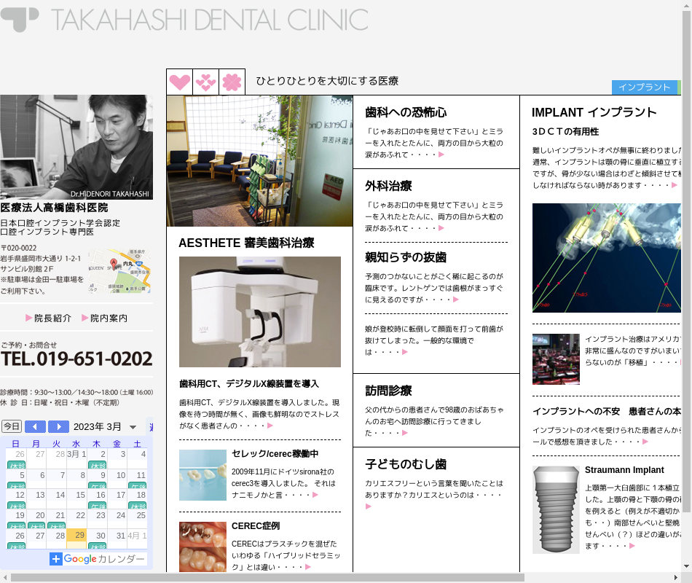Click the Straumann implant screw image

556,509
